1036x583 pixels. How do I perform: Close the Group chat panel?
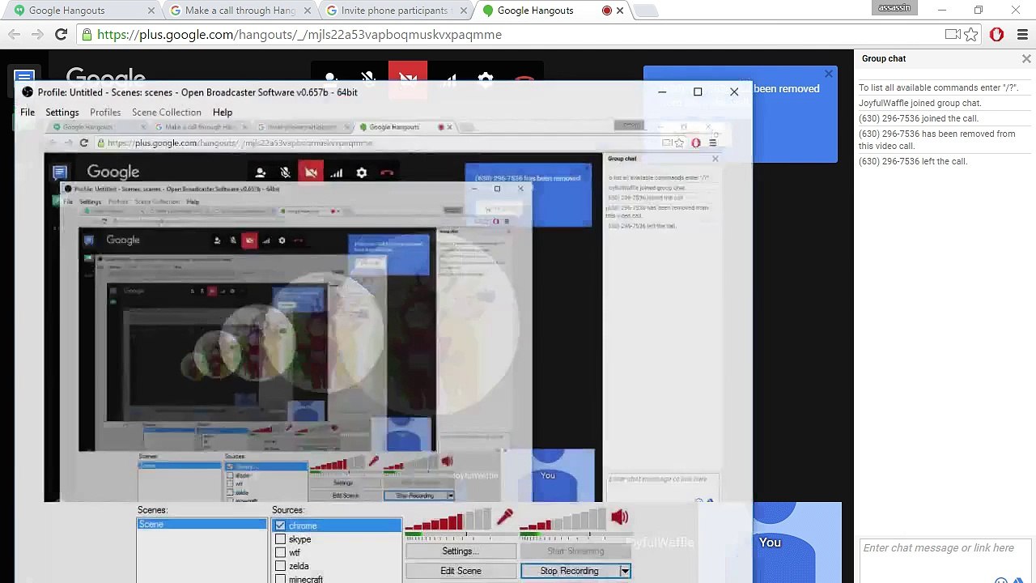click(x=1026, y=58)
